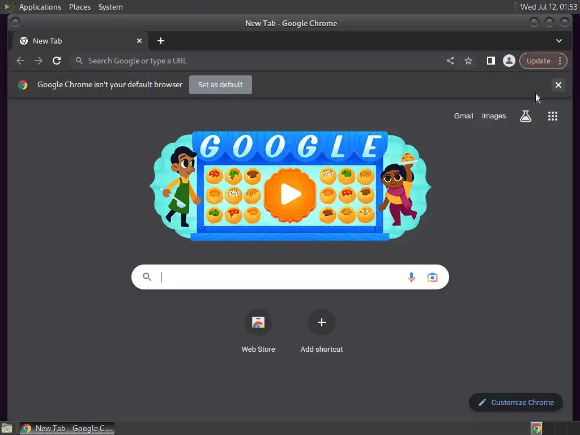Image resolution: width=580 pixels, height=435 pixels.
Task: Open the side panel icon
Action: pos(491,61)
